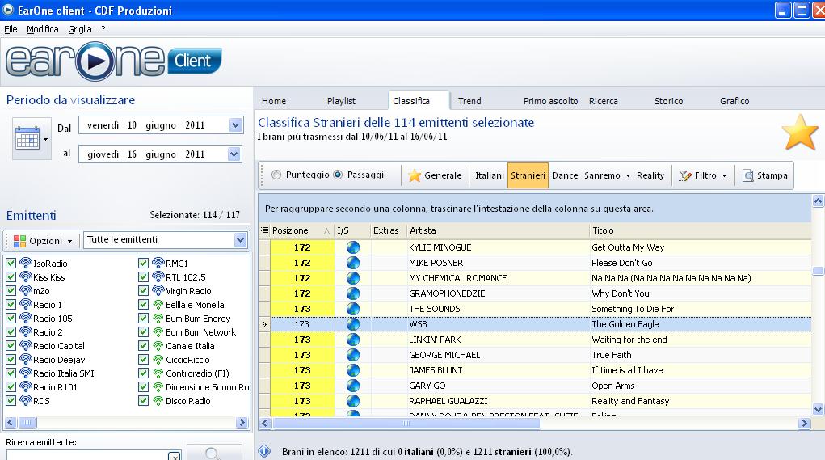The width and height of the screenshot is (825, 460).
Task: Click the Kiss Kiss antenna icon
Action: 26,276
